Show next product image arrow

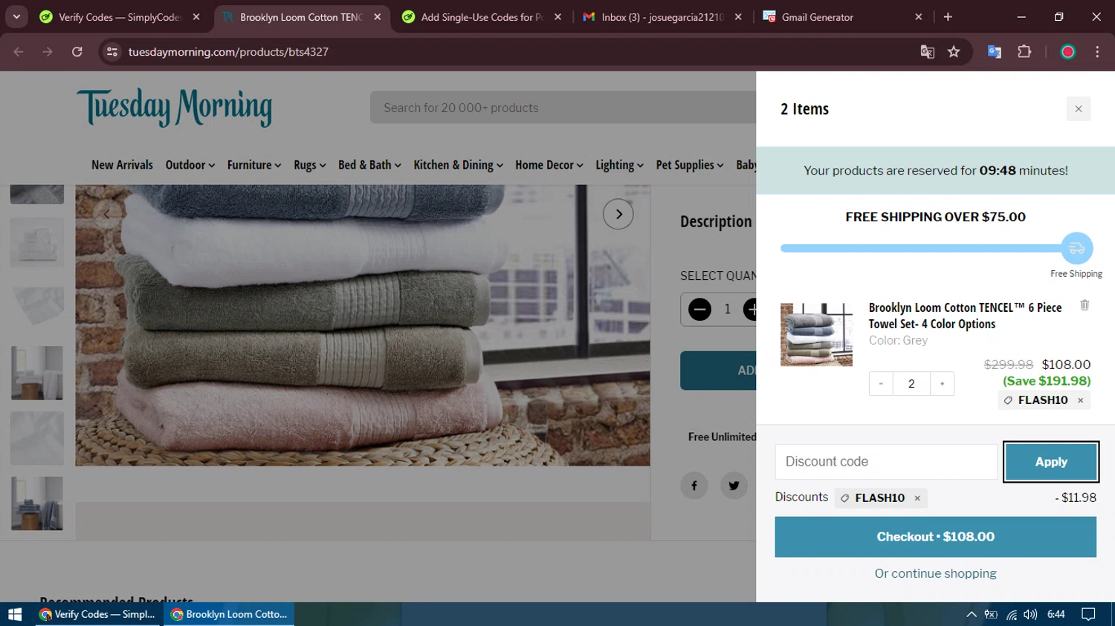618,215
